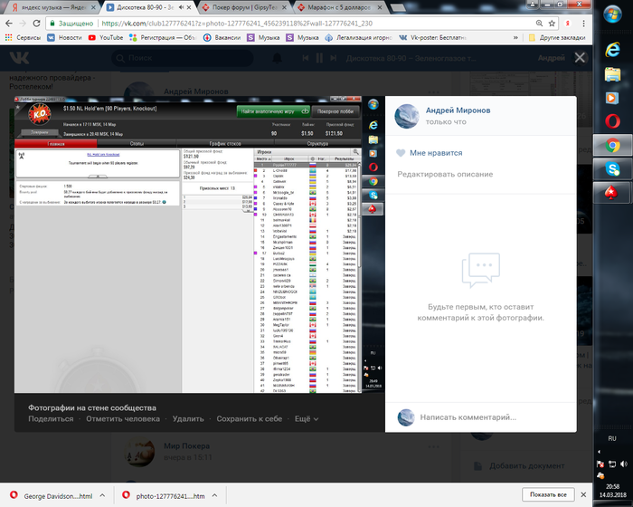Image resolution: width=633 pixels, height=507 pixels.
Task: Click Chrome back arrow
Action: pos(9,24)
